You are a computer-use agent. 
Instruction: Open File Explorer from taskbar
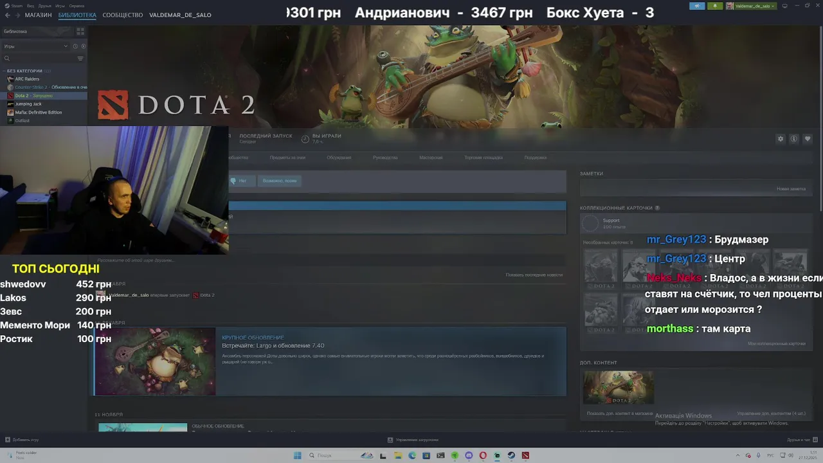pyautogui.click(x=398, y=455)
